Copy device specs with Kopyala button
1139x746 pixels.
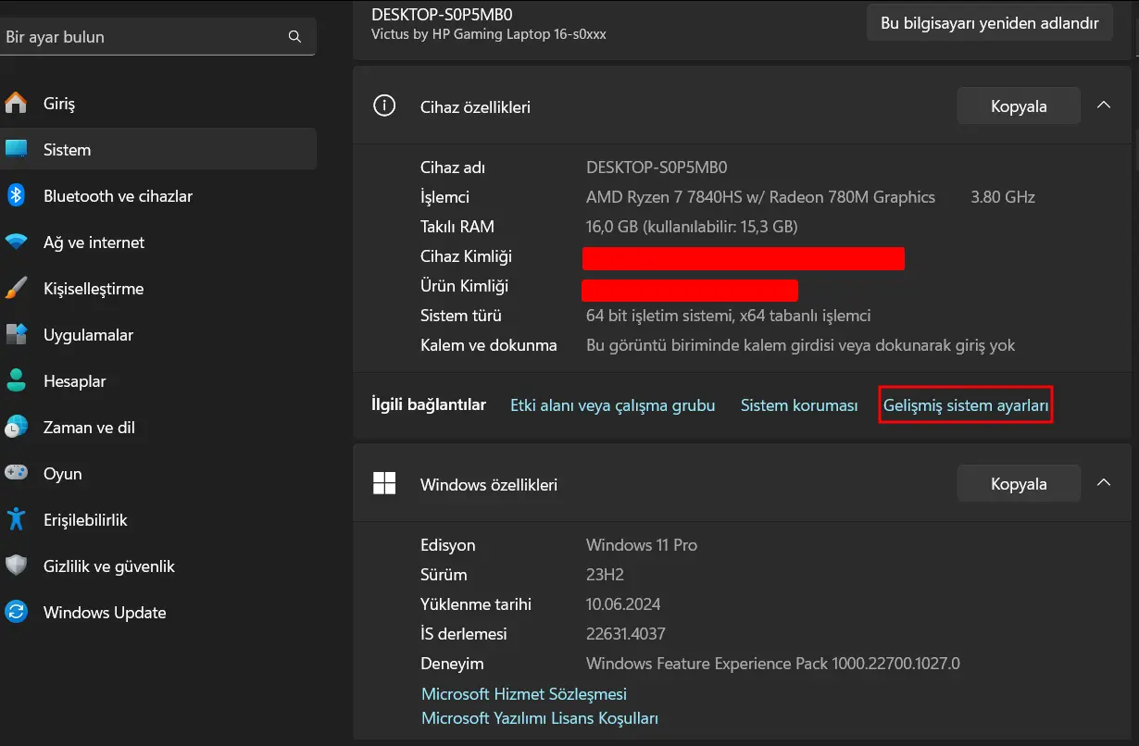(x=1019, y=106)
